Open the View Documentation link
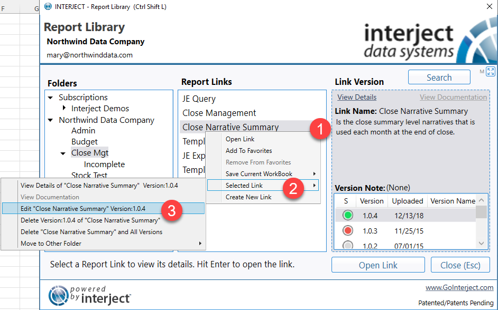Viewport: 498px width, 310px height. [x=453, y=97]
